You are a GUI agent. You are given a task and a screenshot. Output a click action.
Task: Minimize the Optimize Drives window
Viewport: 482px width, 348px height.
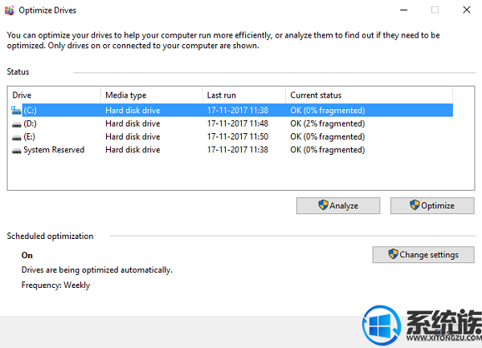point(403,10)
